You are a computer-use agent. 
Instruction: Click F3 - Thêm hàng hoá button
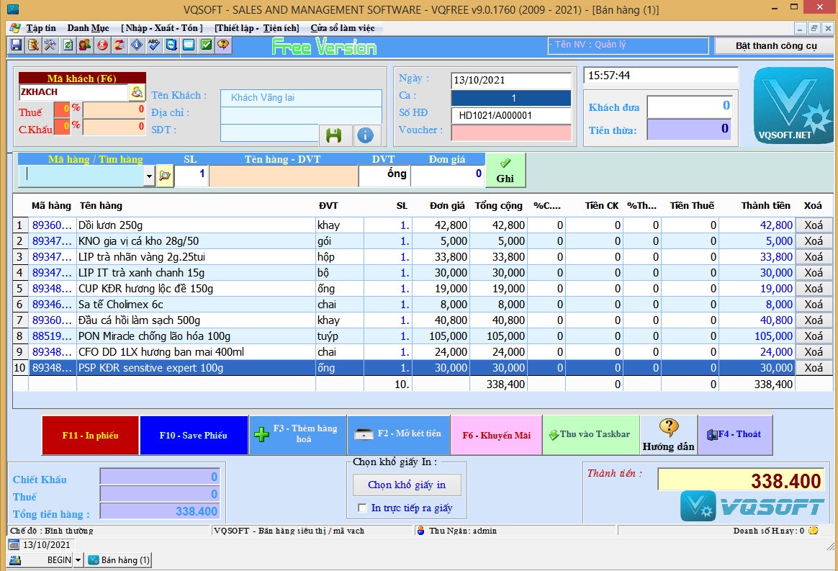point(297,435)
